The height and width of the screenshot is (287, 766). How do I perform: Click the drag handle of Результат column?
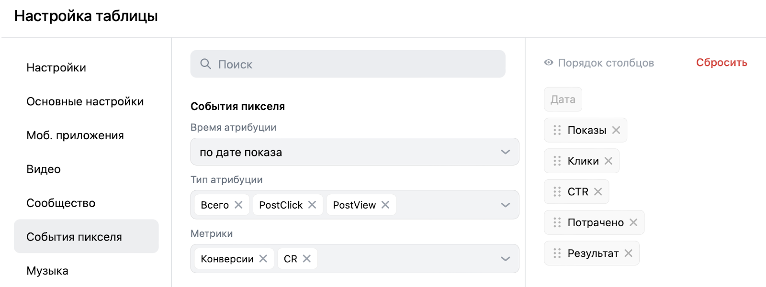coord(557,253)
